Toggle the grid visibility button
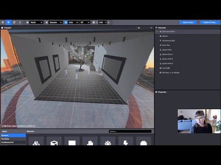 click(x=94, y=22)
